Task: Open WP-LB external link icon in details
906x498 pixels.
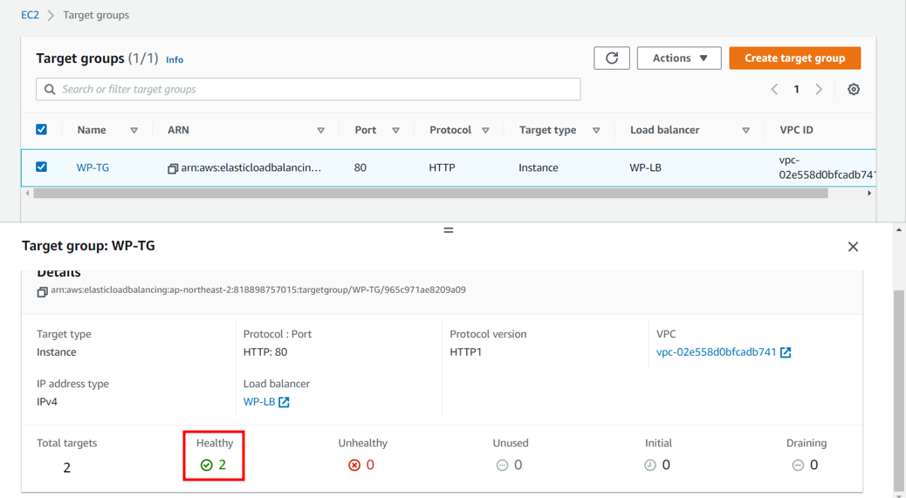Action: coord(284,402)
